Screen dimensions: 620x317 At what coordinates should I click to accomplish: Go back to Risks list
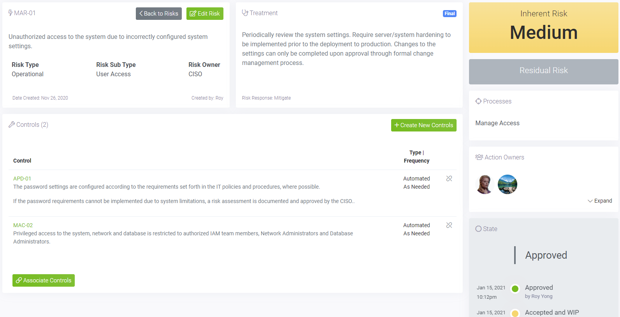[159, 14]
